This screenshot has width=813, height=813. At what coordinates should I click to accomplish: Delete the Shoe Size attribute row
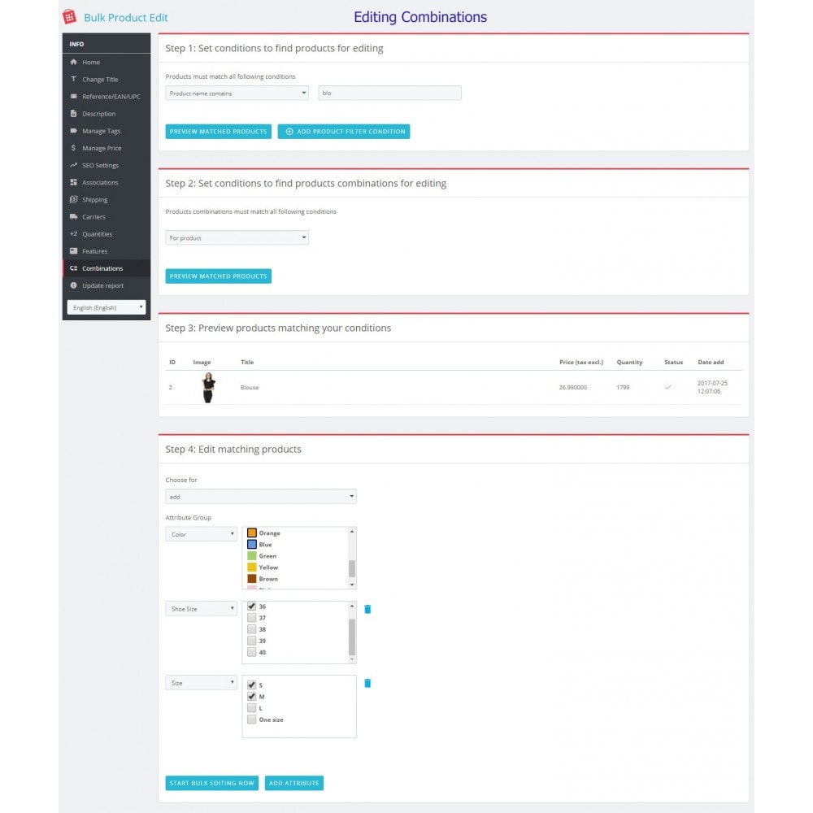coord(367,609)
